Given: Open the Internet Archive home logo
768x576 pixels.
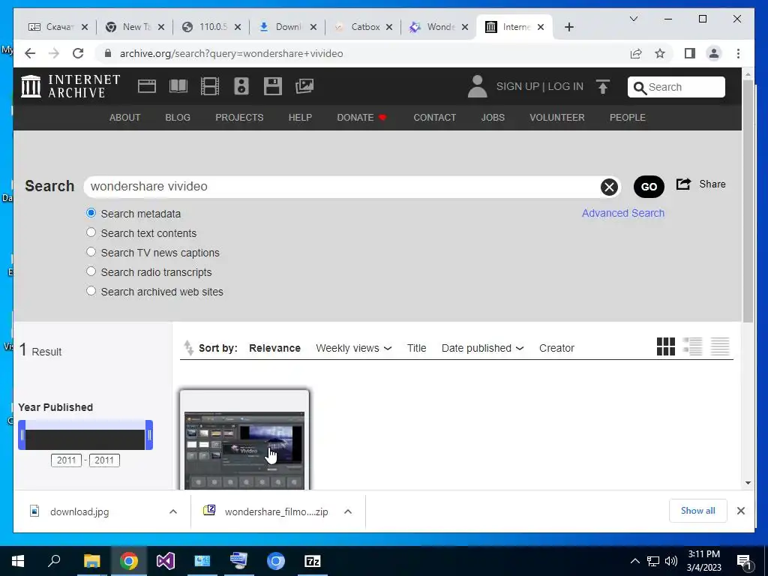Looking at the screenshot, I should (70, 86).
